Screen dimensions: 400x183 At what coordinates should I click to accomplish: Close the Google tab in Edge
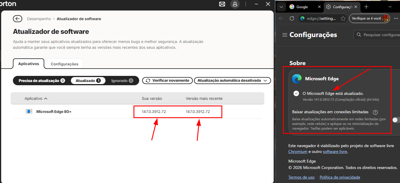click(x=319, y=7)
